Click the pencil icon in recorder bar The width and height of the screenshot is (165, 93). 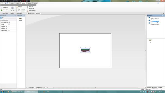(x=21, y=1)
